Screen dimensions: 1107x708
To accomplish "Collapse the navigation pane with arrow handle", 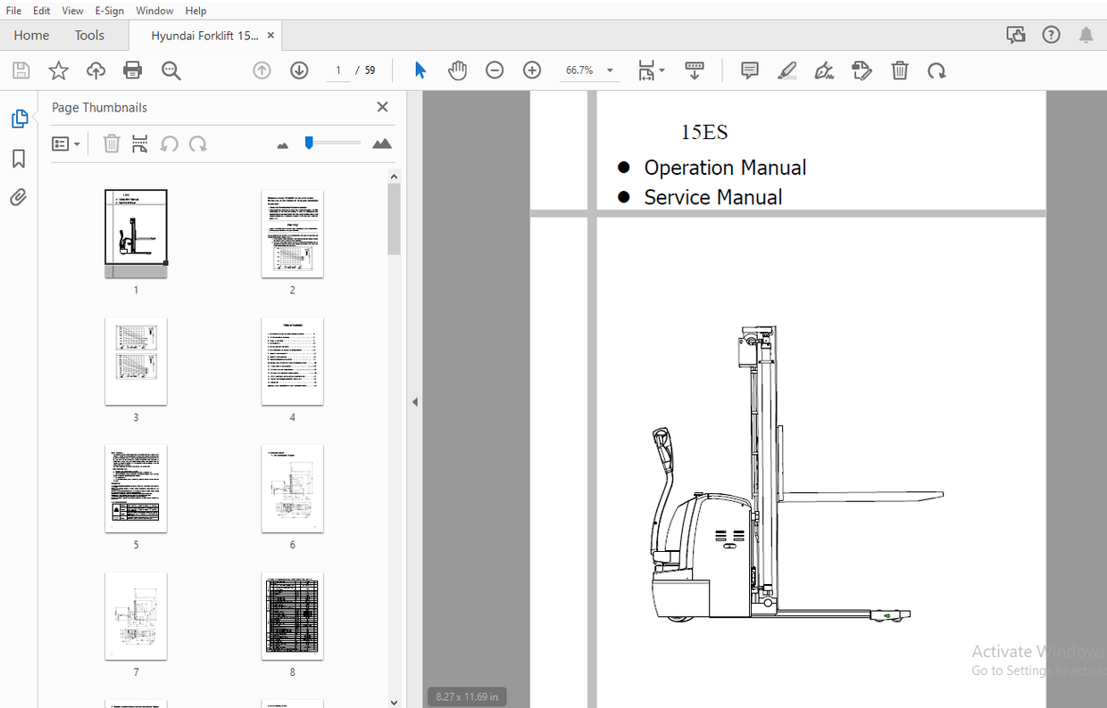I will [x=414, y=402].
